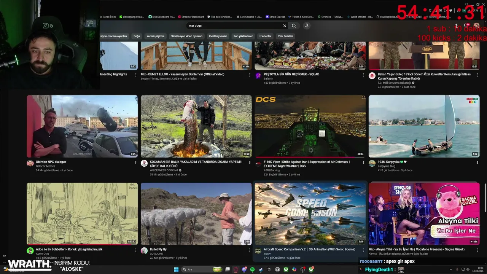Play the DCS cockpit night thumbnail
Screen dimensions: 487x274
(310, 126)
